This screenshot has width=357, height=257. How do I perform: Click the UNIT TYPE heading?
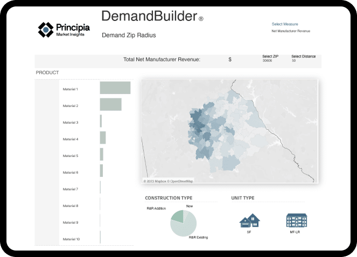tap(243, 198)
